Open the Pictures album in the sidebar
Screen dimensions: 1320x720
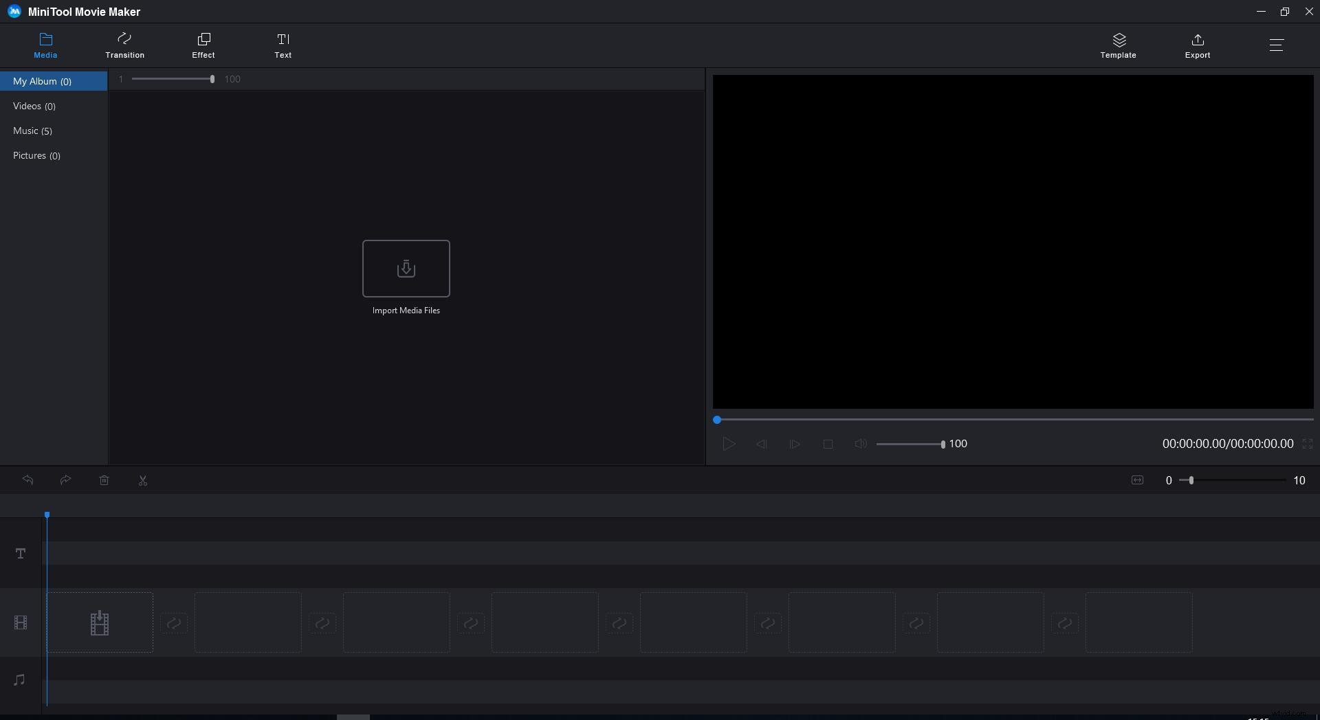[36, 156]
